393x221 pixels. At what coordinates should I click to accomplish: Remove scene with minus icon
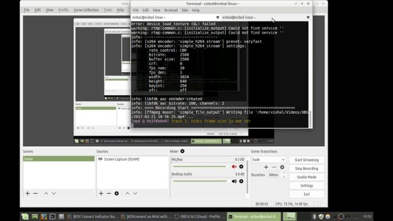tap(36, 193)
